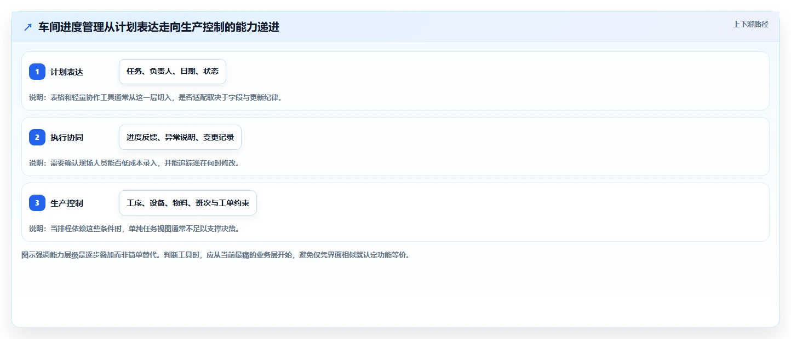Screen dimensions: 791x339
Task: Click the note about 单纯任务视图不足以支撑决策
Action: (134, 229)
